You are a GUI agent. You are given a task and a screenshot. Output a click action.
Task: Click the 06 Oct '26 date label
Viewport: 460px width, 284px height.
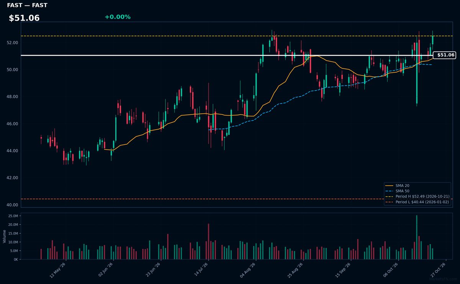tap(391, 271)
